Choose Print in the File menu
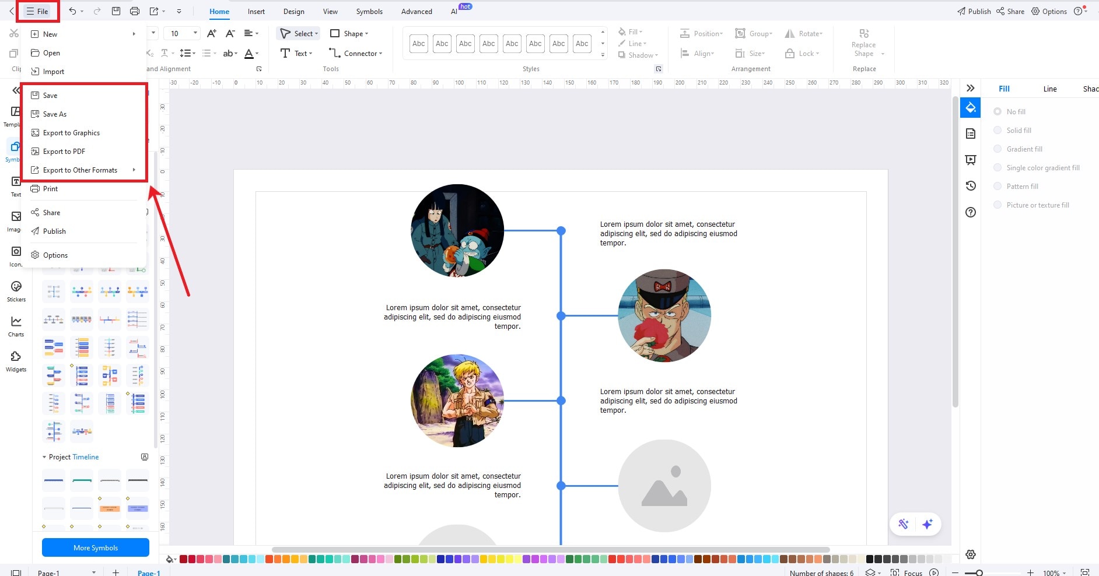The height and width of the screenshot is (576, 1099). [x=84, y=189]
